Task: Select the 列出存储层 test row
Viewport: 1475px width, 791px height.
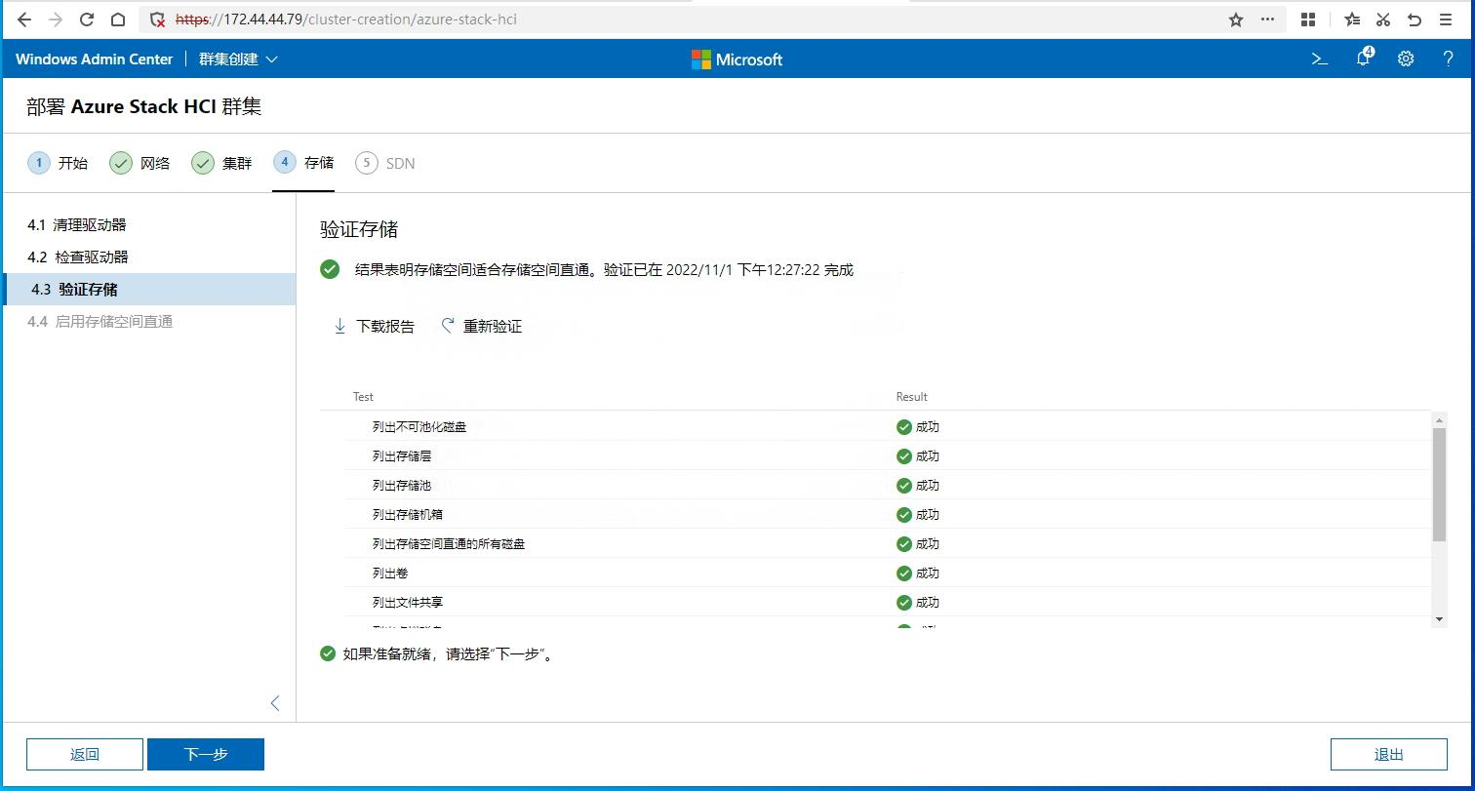Action: pos(889,455)
